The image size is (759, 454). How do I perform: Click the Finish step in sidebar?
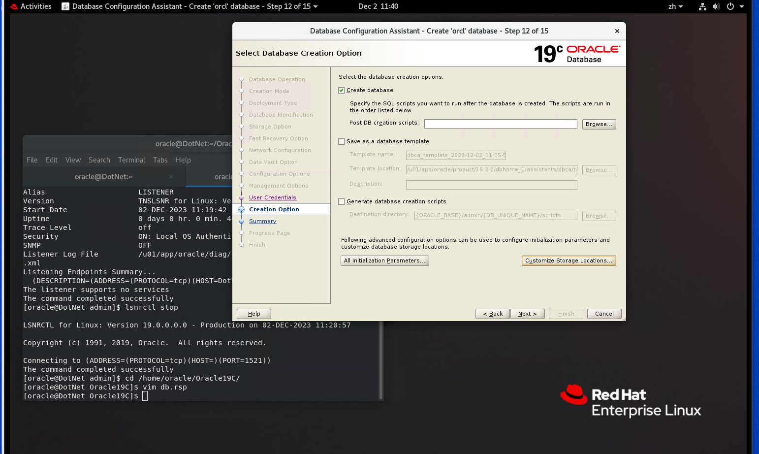pos(257,245)
